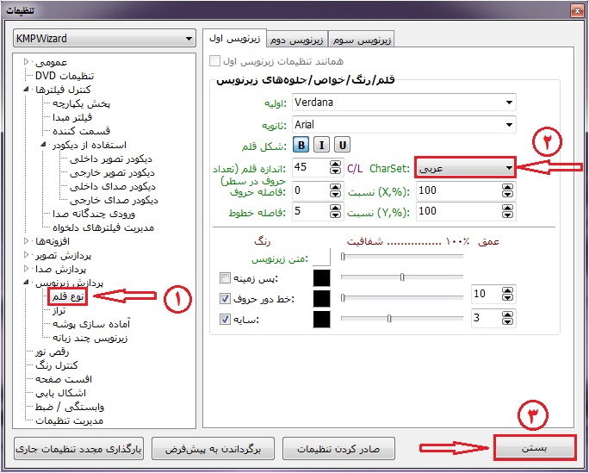Expand the پردازش صدا tree node
This screenshot has height=473, width=589.
(x=27, y=269)
